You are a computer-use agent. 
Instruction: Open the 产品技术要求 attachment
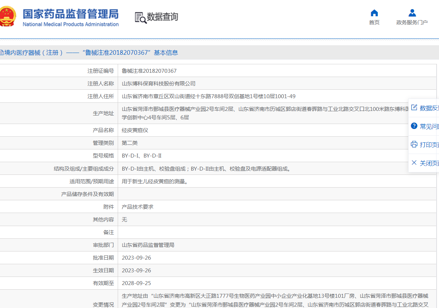[x=137, y=207]
